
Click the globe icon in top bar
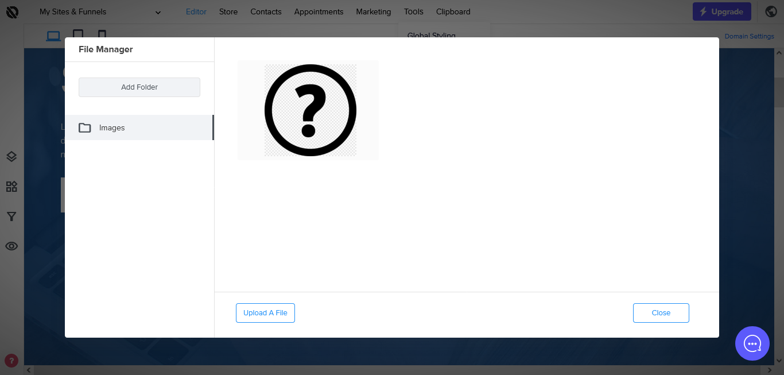pos(771,11)
